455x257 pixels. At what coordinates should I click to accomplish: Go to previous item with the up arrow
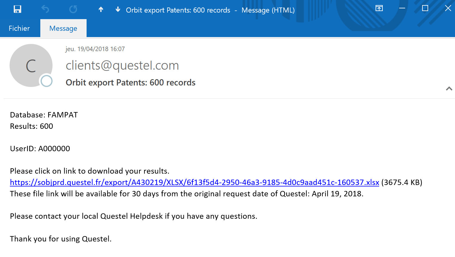point(101,9)
